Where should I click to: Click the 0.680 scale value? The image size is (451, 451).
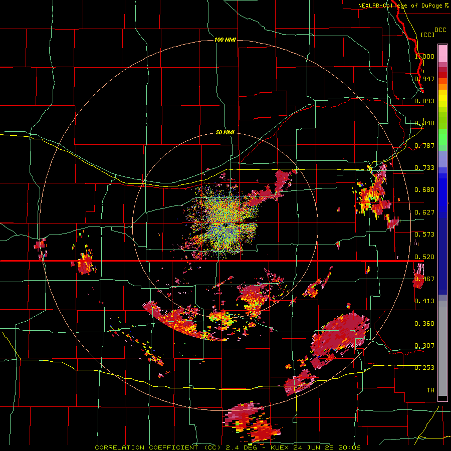pyautogui.click(x=424, y=190)
